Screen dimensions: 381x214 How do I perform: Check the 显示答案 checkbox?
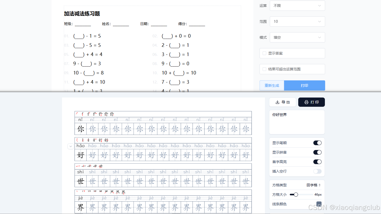coord(264,53)
